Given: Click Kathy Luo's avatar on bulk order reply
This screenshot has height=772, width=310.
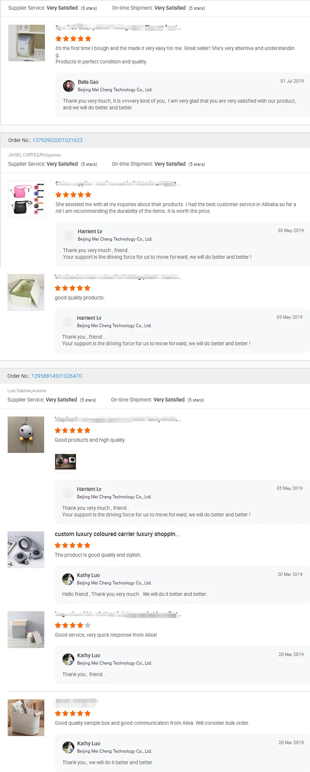Looking at the screenshot, I should coord(68,747).
